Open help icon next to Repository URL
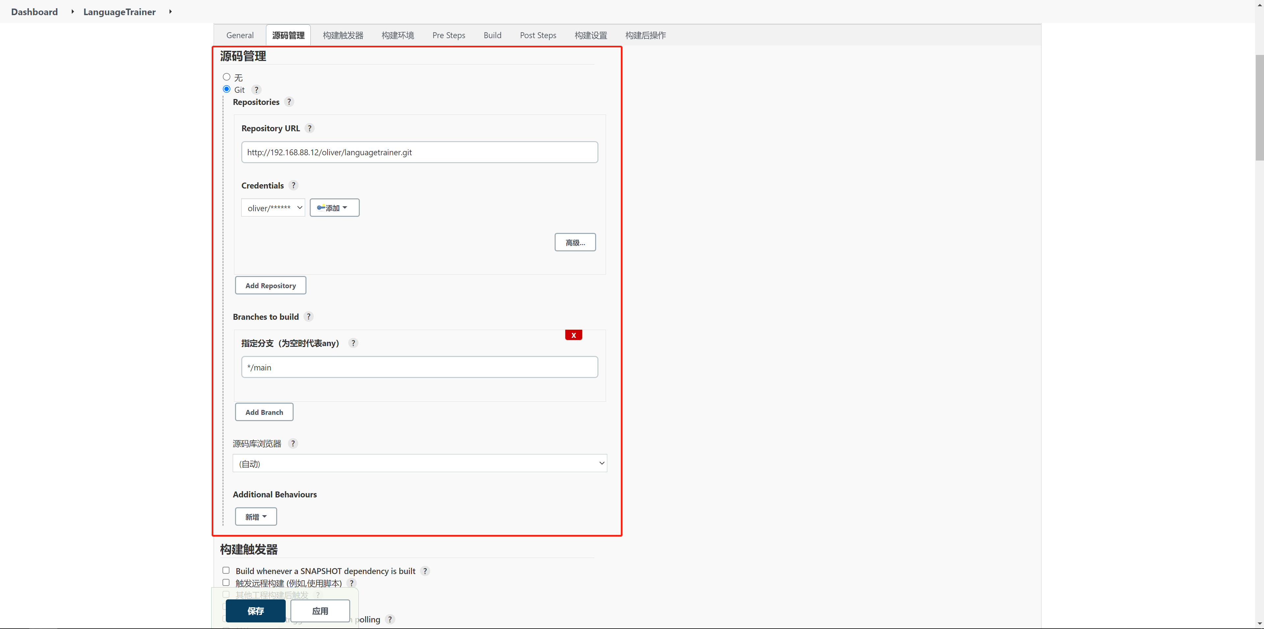1264x629 pixels. pyautogui.click(x=310, y=128)
